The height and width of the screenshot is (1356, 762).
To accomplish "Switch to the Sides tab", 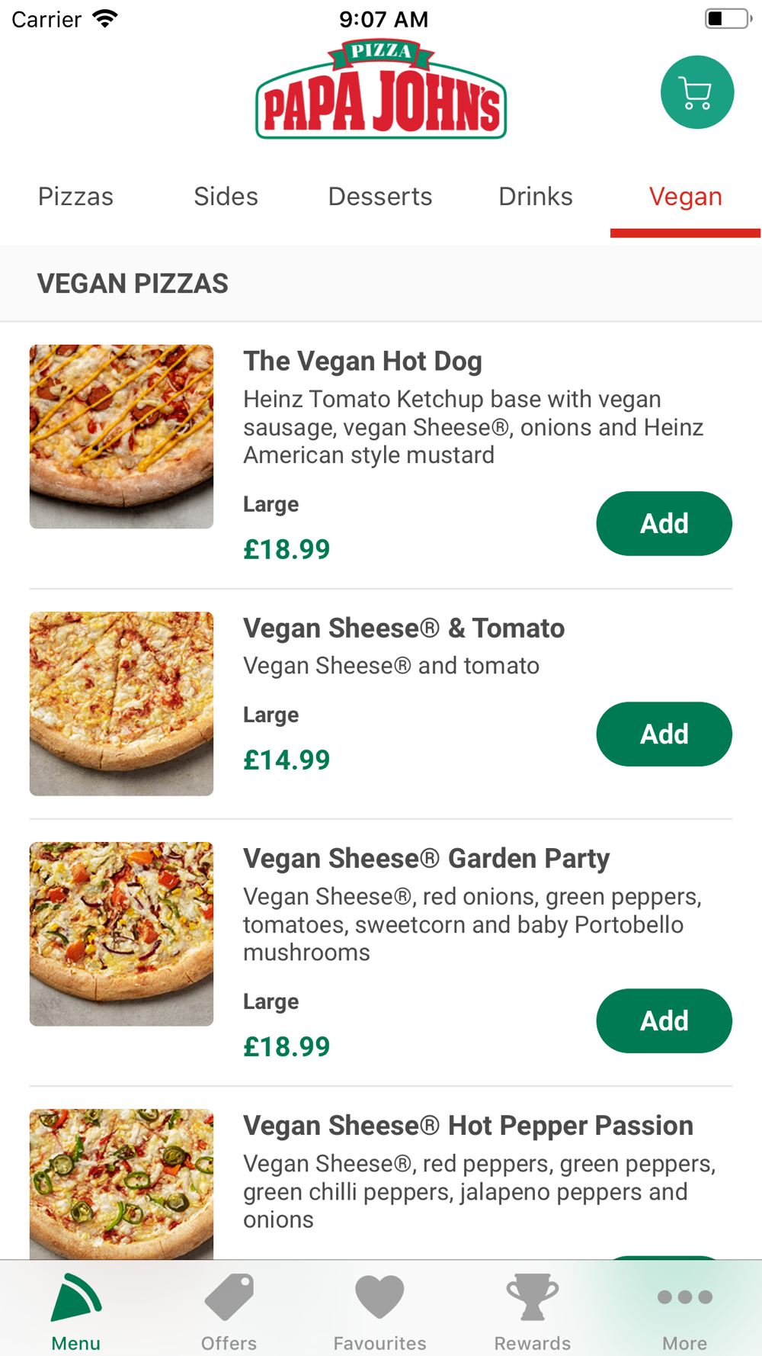I will (x=226, y=197).
